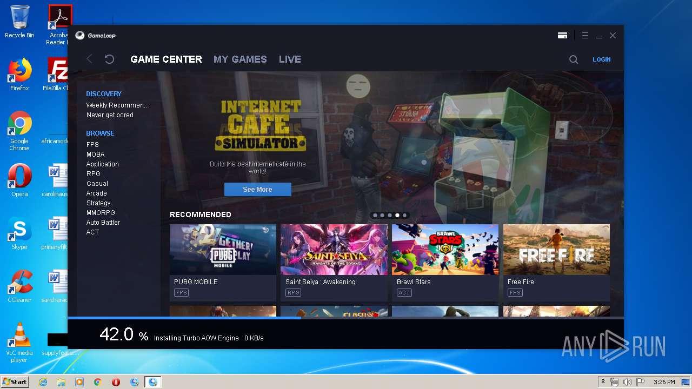Open the mini window card icon in title bar
This screenshot has height=389, width=692.
point(562,36)
